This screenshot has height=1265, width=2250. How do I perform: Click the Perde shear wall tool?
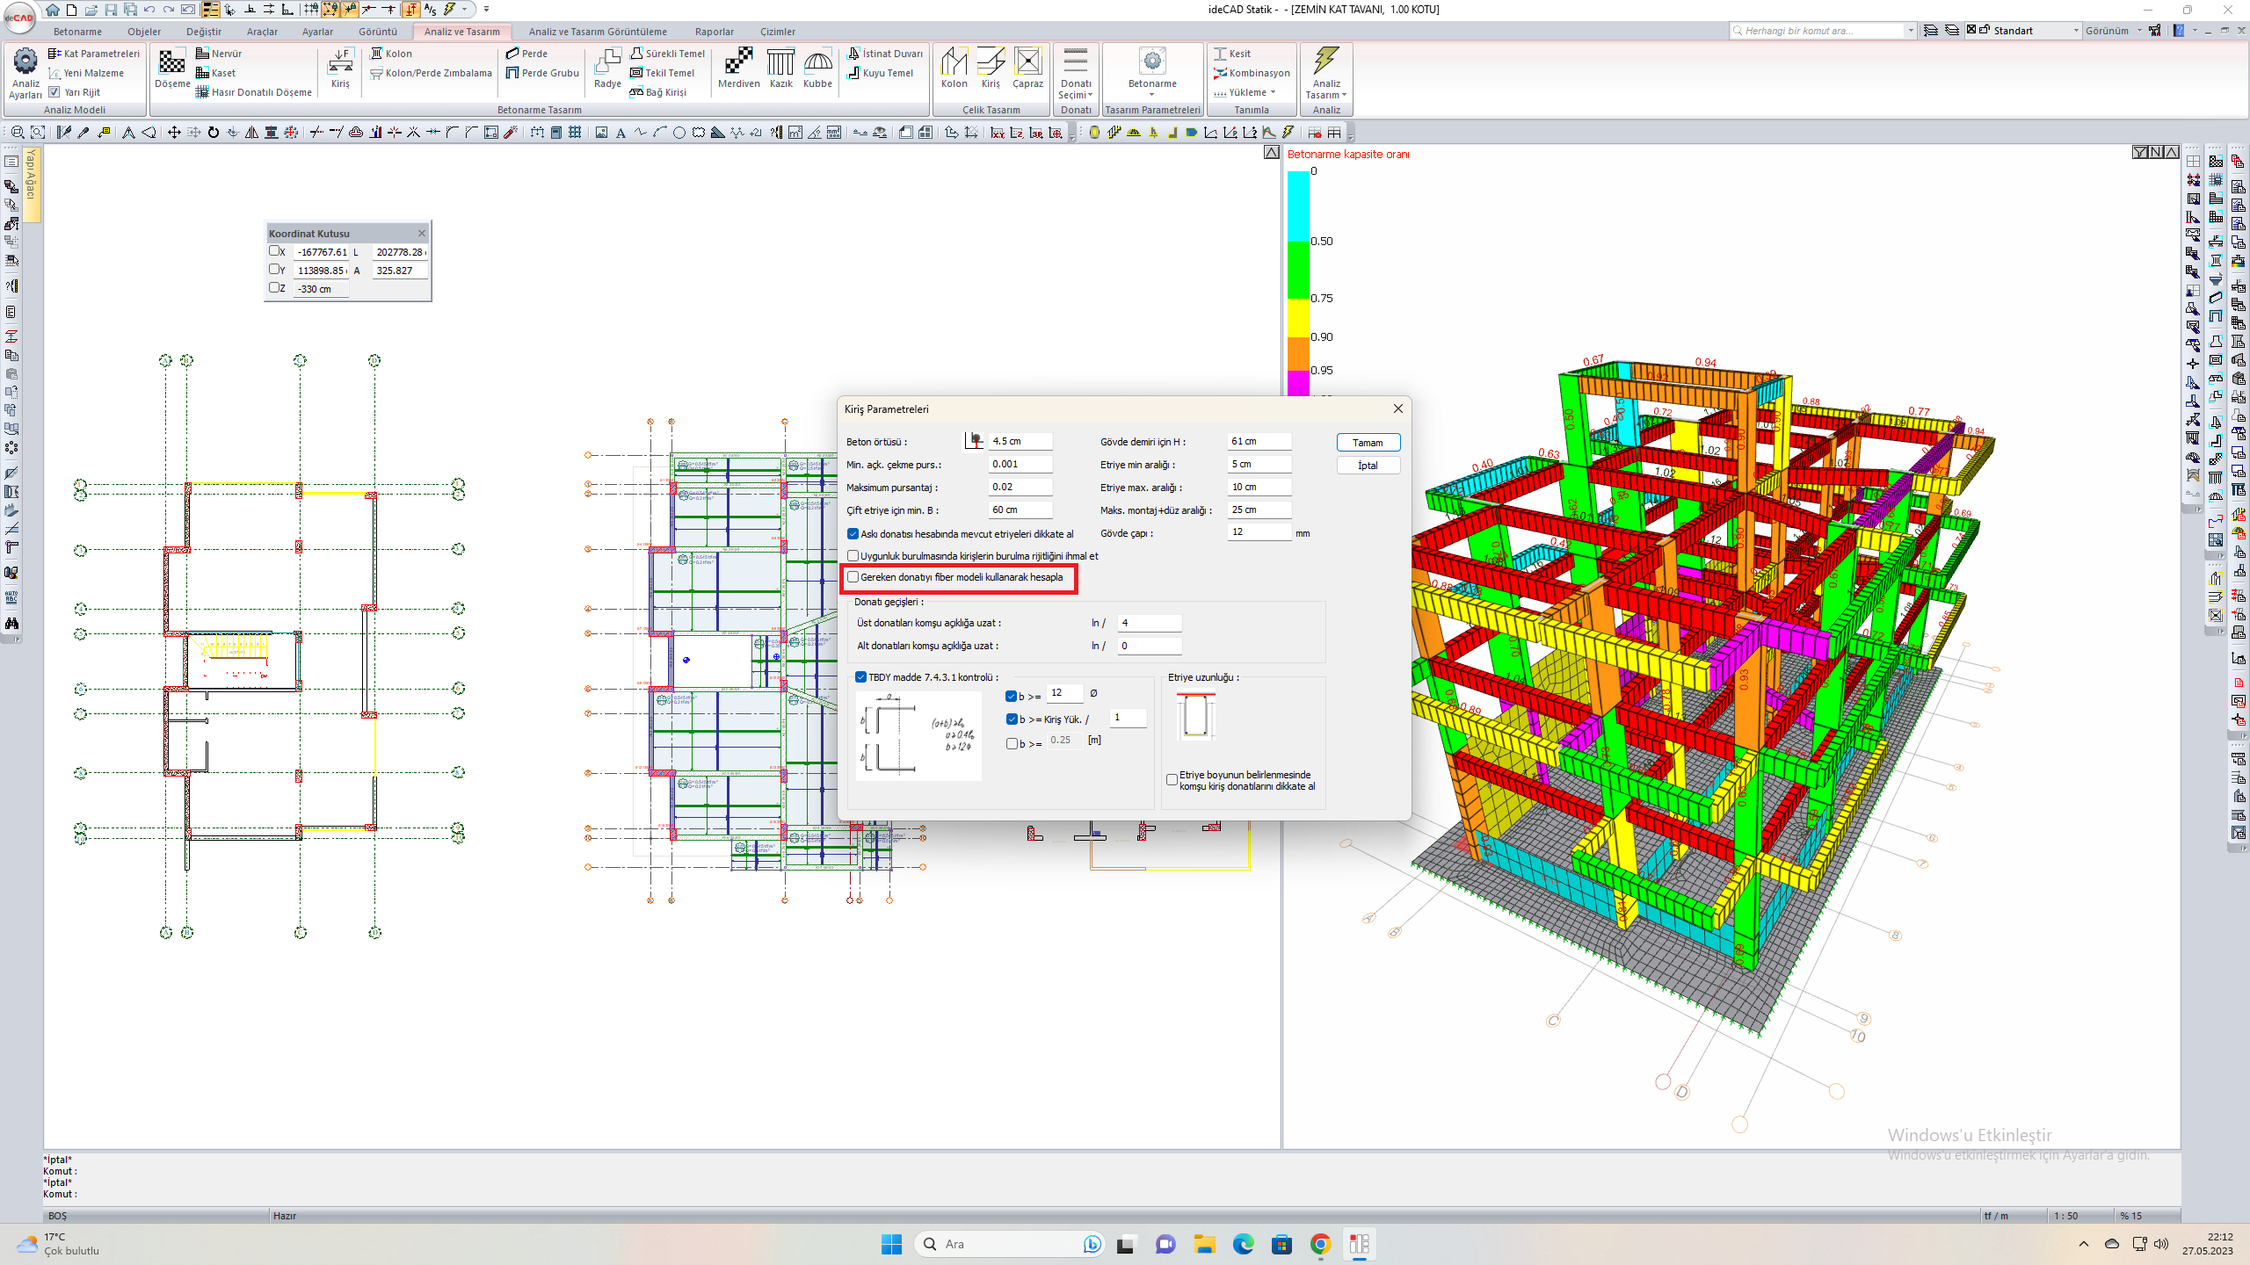tap(526, 54)
